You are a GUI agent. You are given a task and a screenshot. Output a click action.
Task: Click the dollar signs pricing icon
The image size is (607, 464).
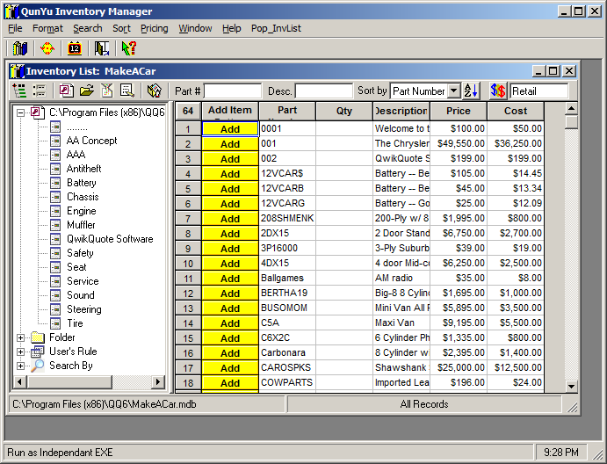(498, 91)
